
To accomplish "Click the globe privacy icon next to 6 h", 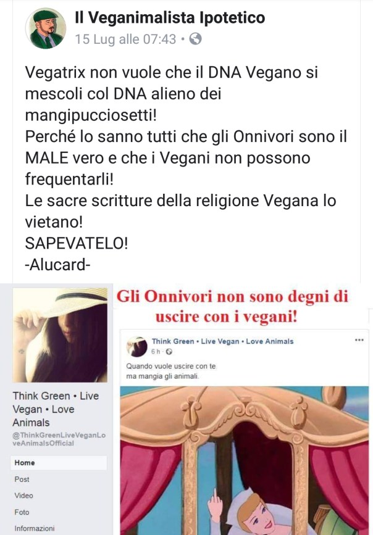I will tap(169, 352).
